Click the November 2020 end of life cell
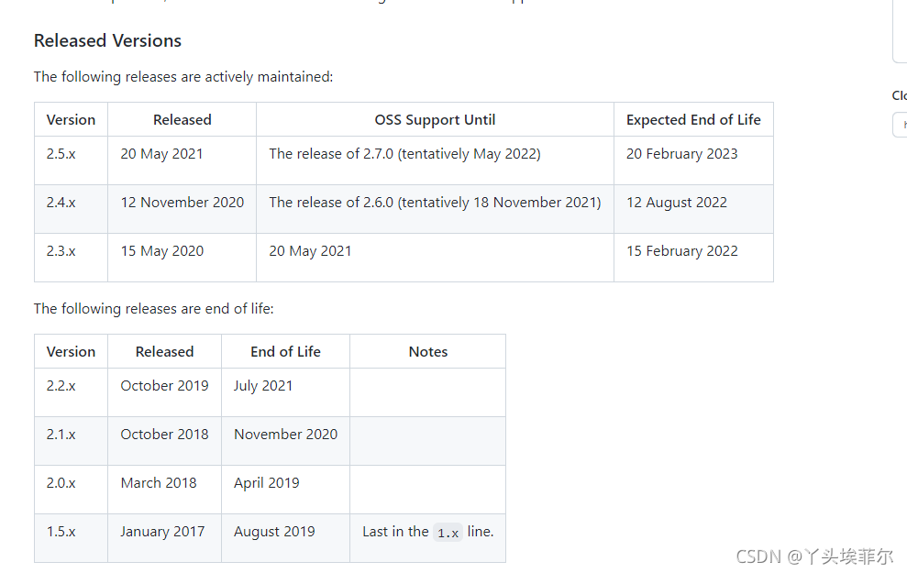 pyautogui.click(x=286, y=441)
